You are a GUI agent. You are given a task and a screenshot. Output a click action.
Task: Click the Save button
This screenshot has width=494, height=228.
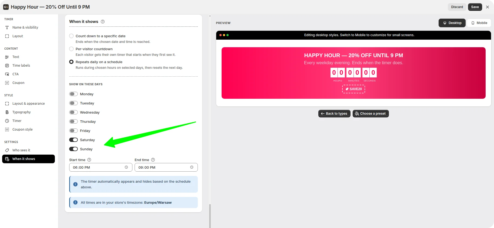pos(475,7)
